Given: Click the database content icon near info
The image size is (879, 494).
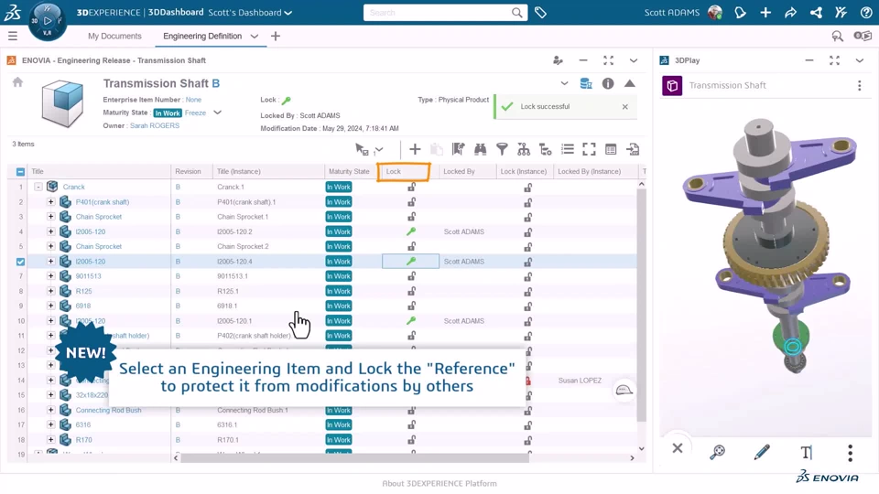Looking at the screenshot, I should click(x=586, y=83).
